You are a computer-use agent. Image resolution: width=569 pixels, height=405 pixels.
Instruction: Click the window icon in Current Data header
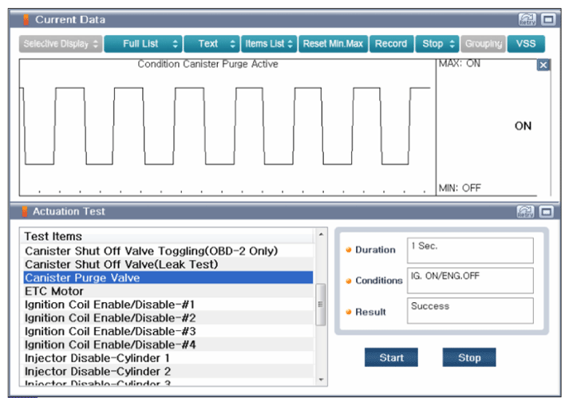pyautogui.click(x=547, y=19)
